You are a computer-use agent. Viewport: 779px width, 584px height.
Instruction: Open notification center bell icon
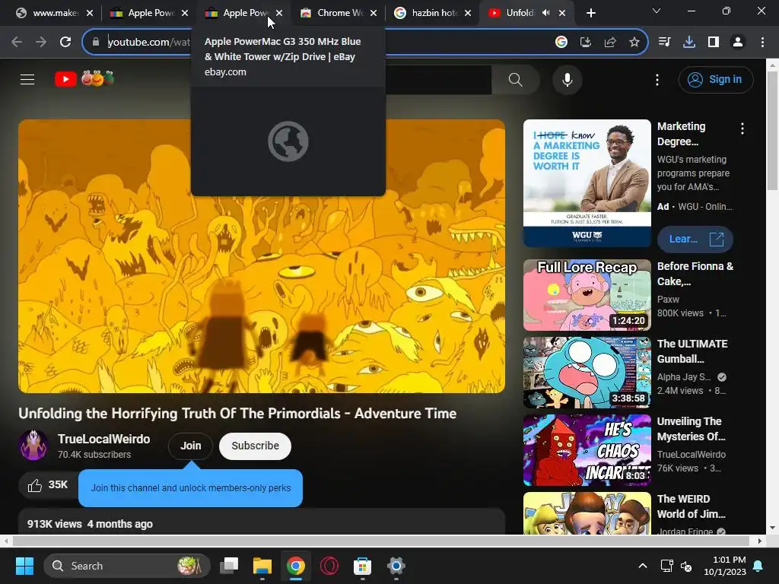coord(758,566)
